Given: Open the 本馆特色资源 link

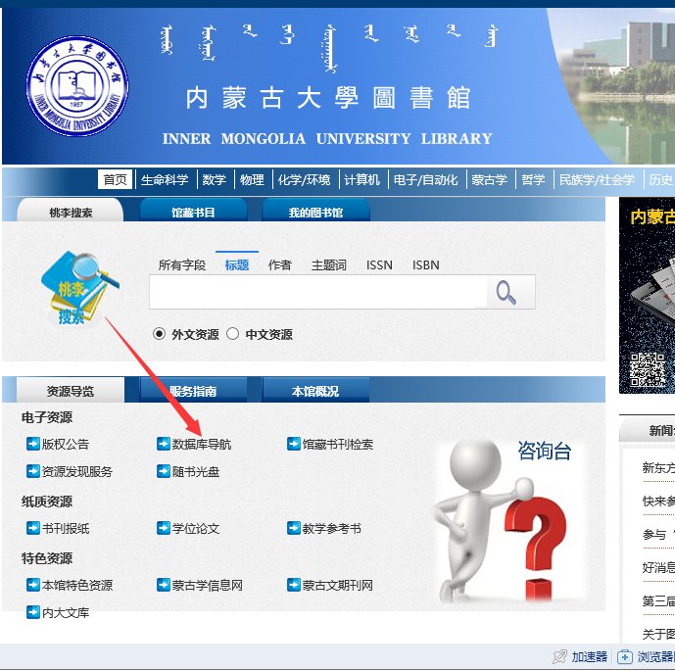Looking at the screenshot, I should pos(77,585).
